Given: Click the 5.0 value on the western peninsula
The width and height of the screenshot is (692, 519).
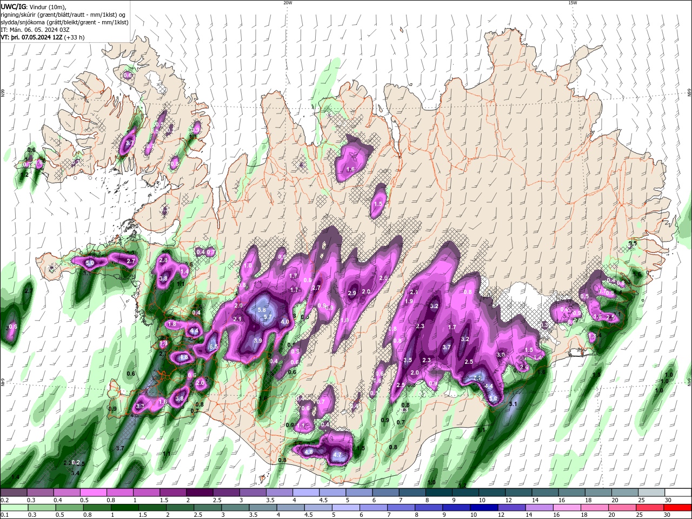Looking at the screenshot, I should coord(90,263).
